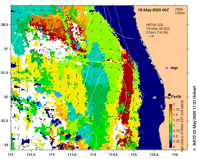Click the colorbar tick label '0.25'
Image resolution: width=199 pixels, height=159 pixels.
(176, 142)
